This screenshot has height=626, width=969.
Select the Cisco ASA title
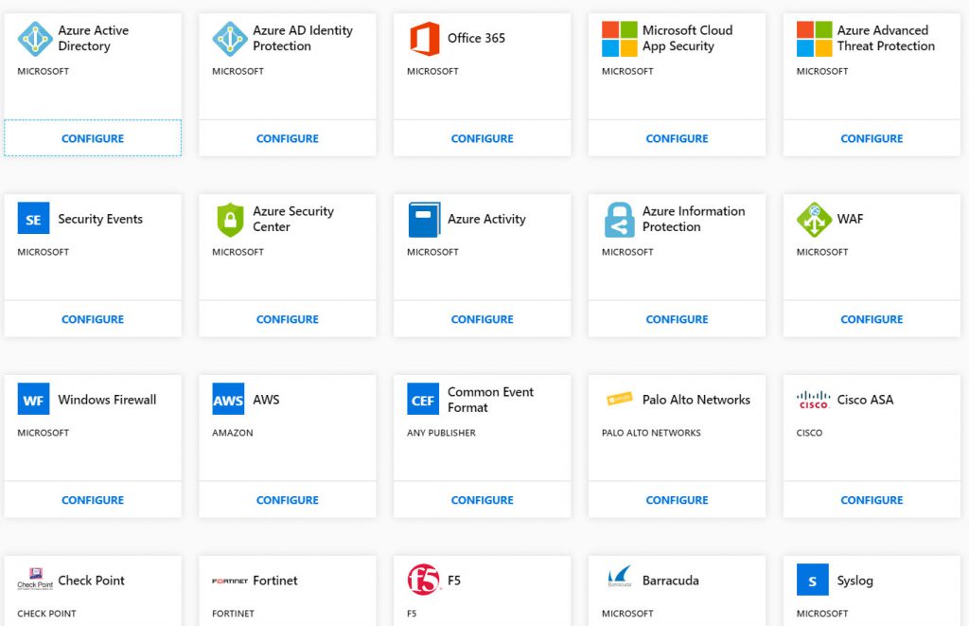click(x=865, y=400)
